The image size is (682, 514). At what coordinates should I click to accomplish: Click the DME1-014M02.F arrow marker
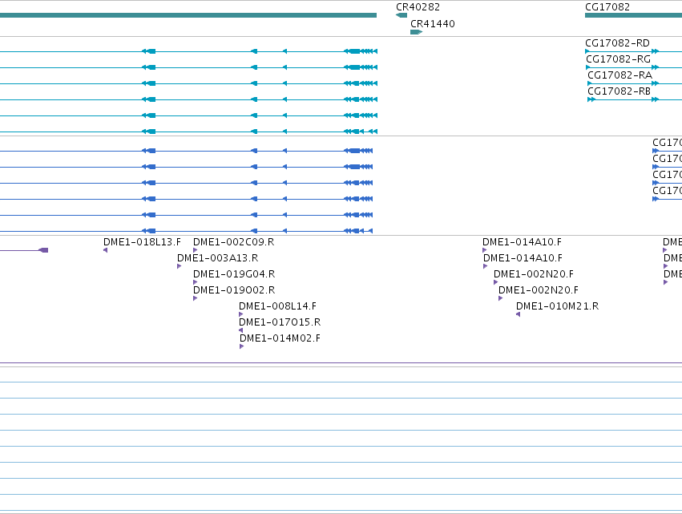click(242, 346)
